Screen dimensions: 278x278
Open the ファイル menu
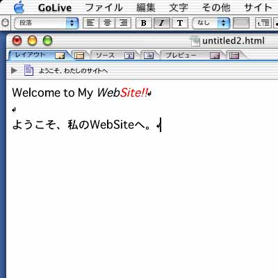104,8
